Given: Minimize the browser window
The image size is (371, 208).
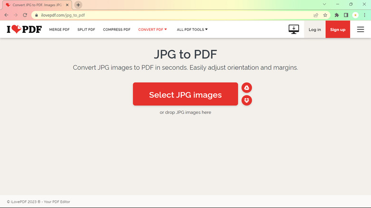Looking at the screenshot, I should [338, 4].
